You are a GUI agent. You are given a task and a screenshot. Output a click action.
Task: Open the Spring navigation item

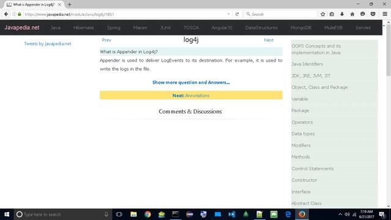[x=114, y=28]
